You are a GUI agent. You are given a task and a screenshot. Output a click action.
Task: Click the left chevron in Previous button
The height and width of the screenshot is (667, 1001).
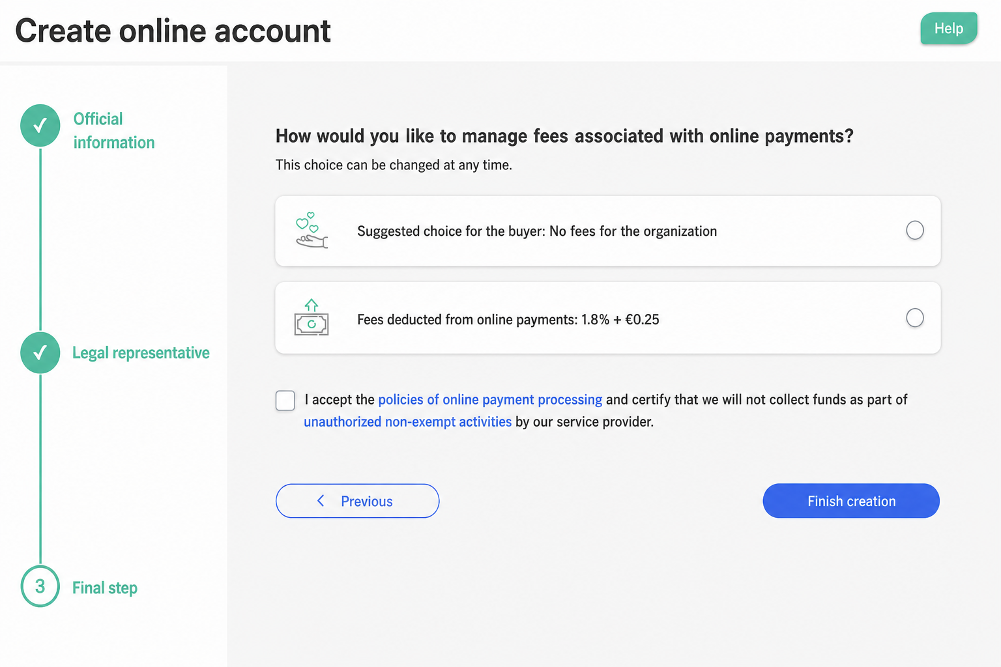[x=321, y=500]
